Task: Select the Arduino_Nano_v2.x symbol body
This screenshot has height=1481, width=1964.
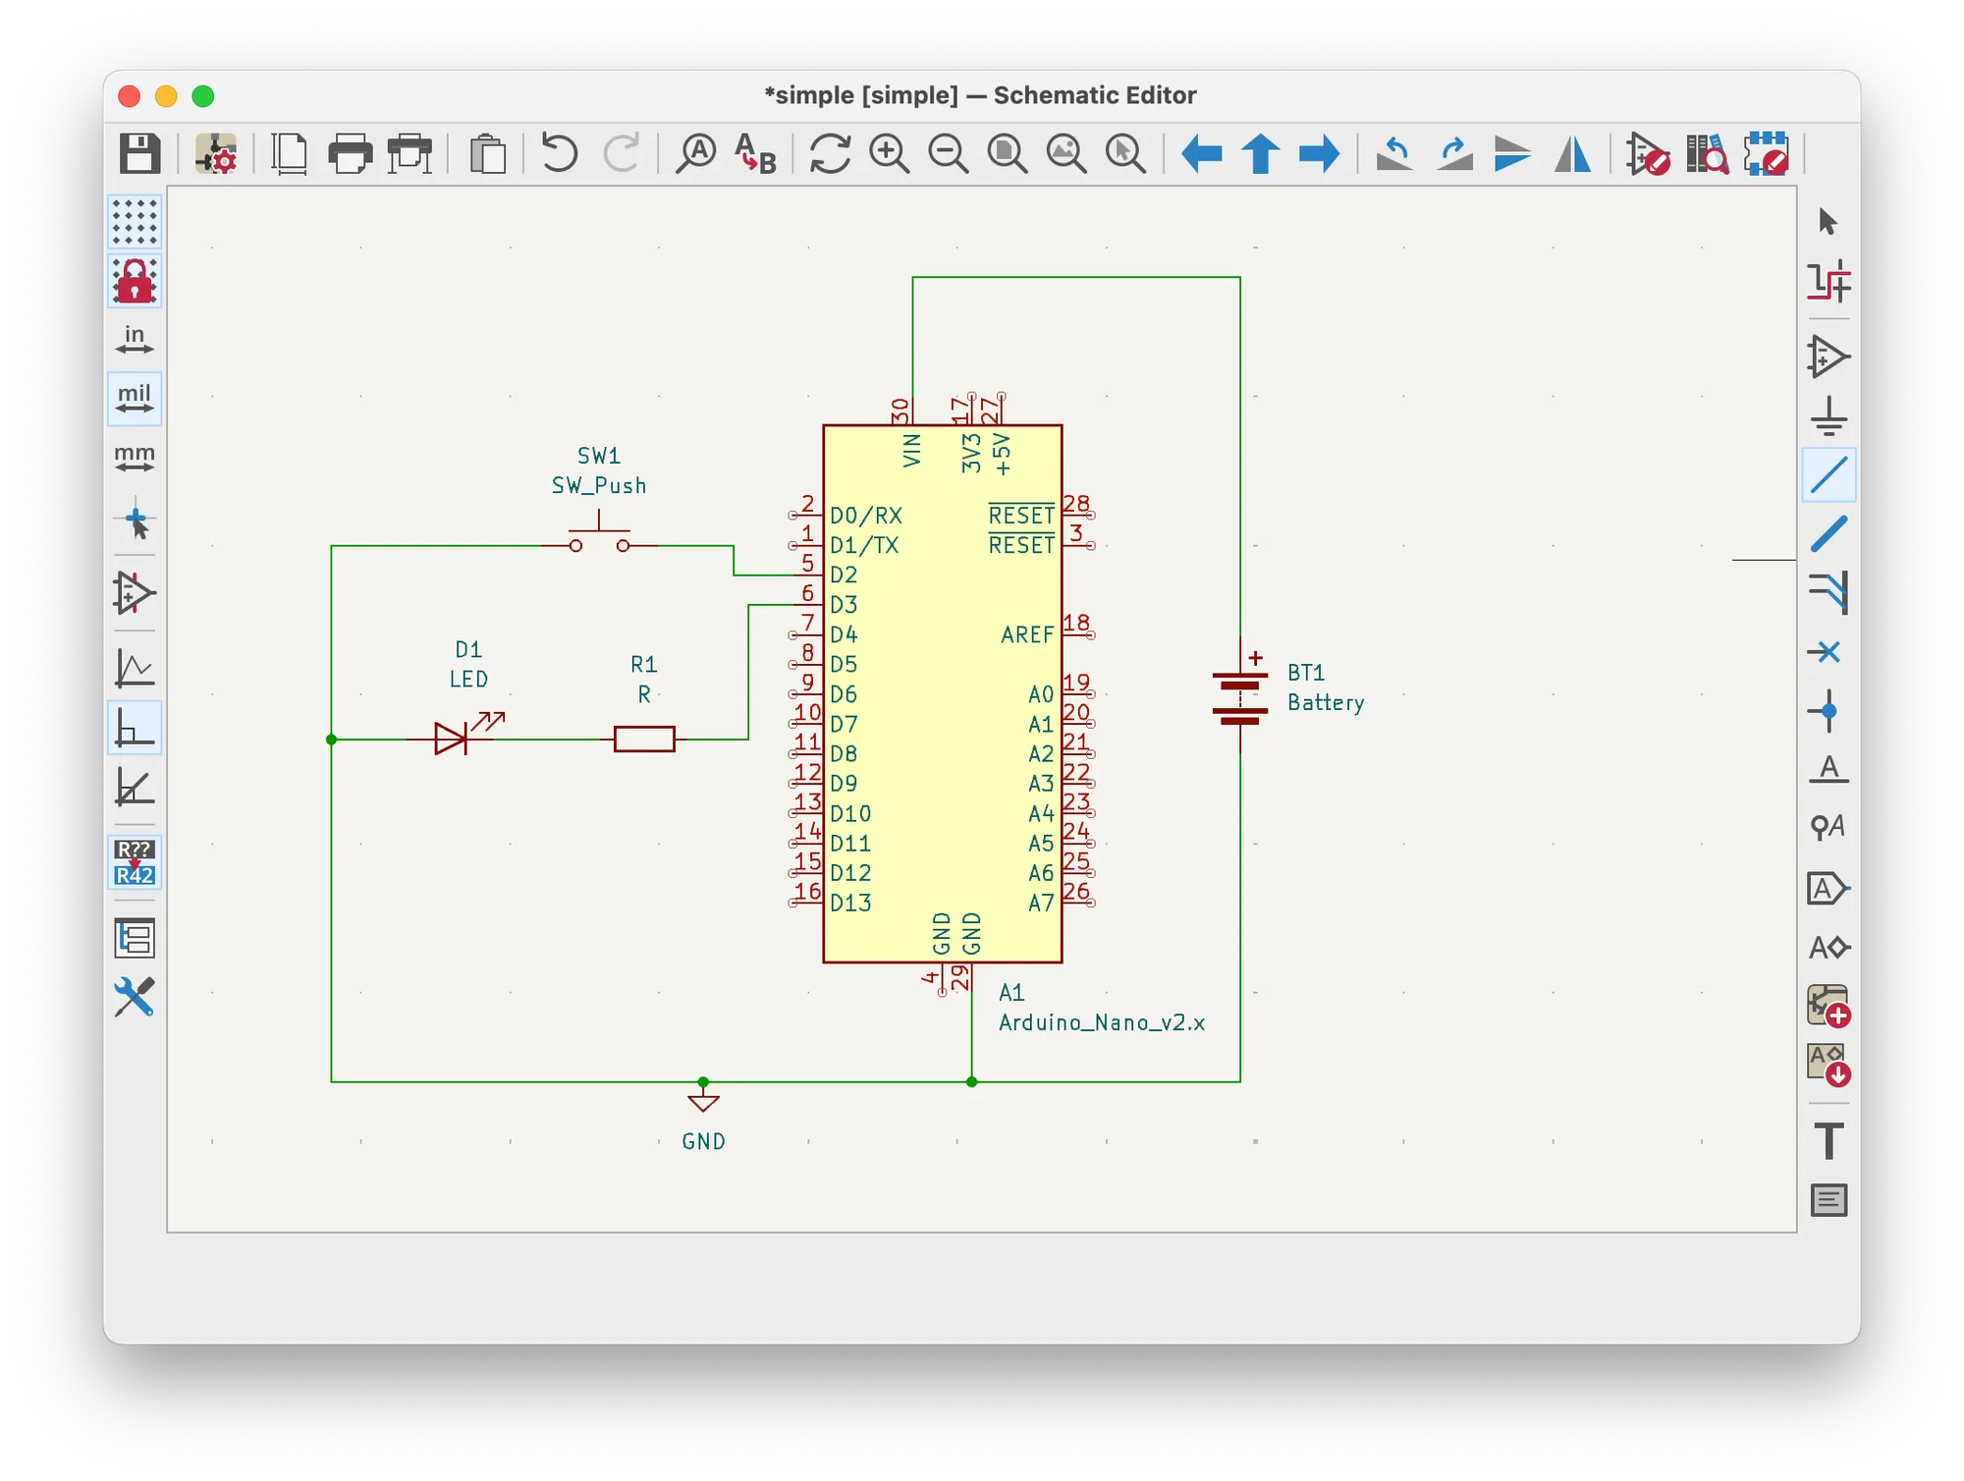Action: point(942,693)
